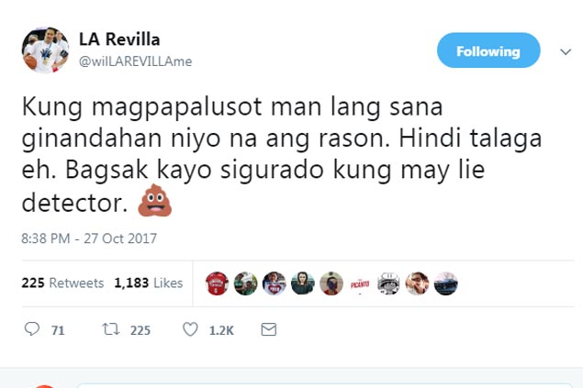This screenshot has height=388, width=583.
Task: View the 225 Retweets list
Action: click(62, 283)
